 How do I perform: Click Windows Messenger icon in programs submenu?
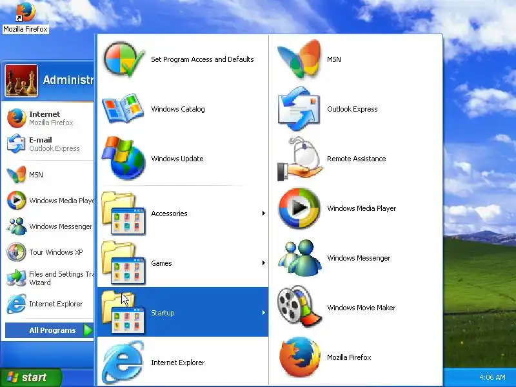pos(300,258)
